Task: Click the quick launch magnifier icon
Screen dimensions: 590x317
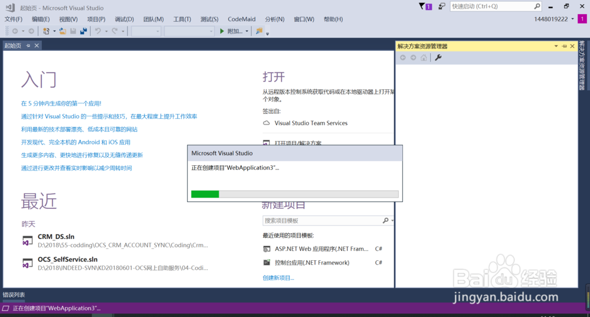Action: (x=537, y=6)
